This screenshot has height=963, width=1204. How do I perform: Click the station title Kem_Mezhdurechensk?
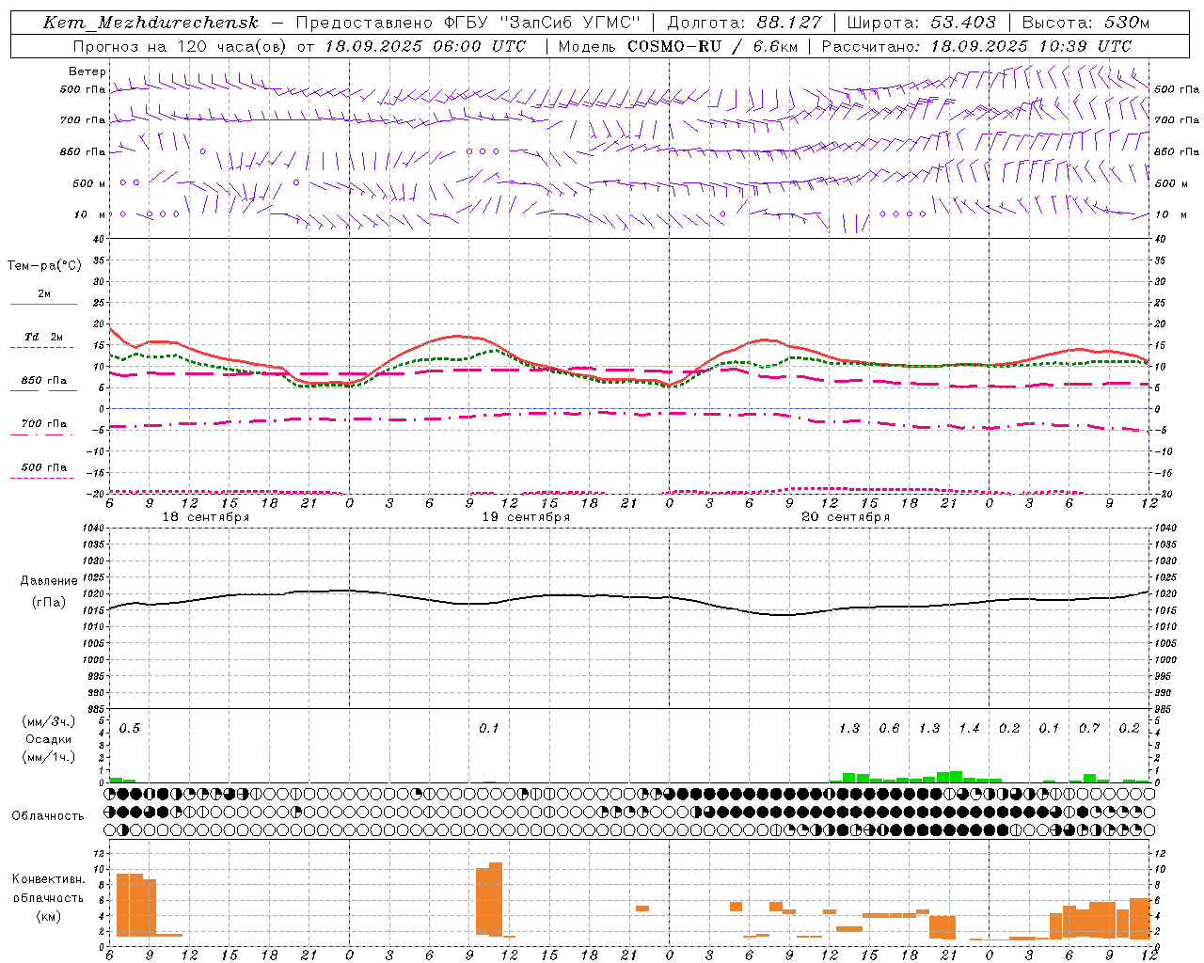coord(150,23)
